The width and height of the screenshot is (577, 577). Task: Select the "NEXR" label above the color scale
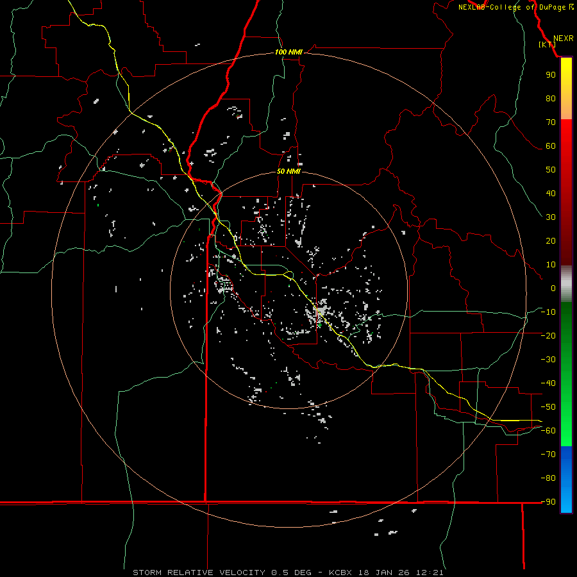pos(563,38)
